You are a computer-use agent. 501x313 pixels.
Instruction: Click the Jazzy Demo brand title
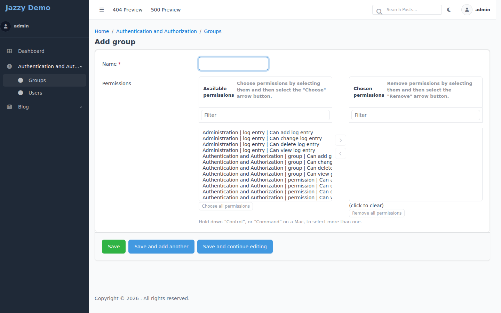tap(28, 8)
